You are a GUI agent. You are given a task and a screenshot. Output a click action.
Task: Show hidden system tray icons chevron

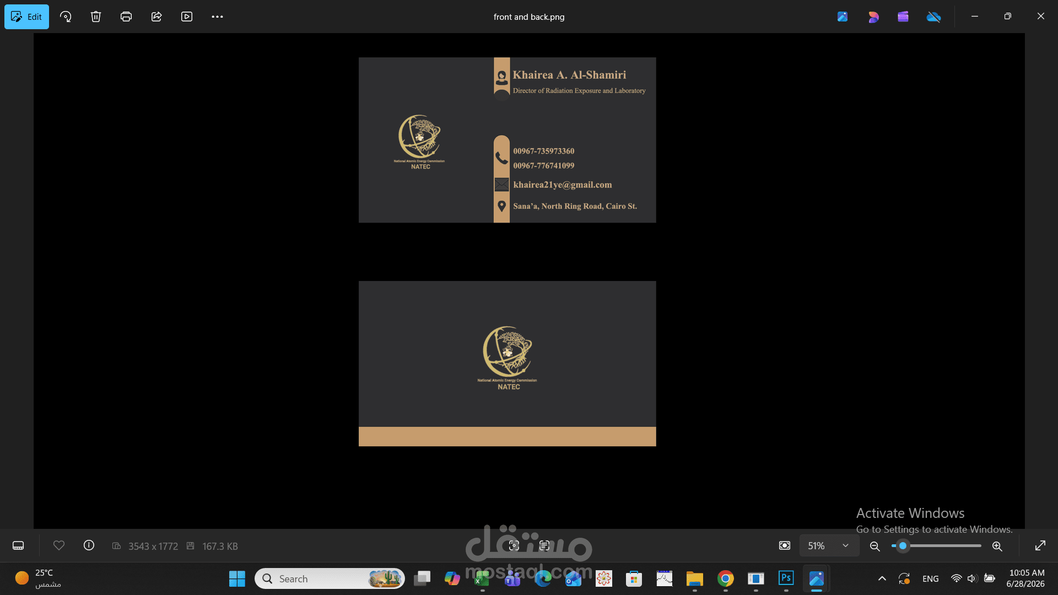coord(882,578)
